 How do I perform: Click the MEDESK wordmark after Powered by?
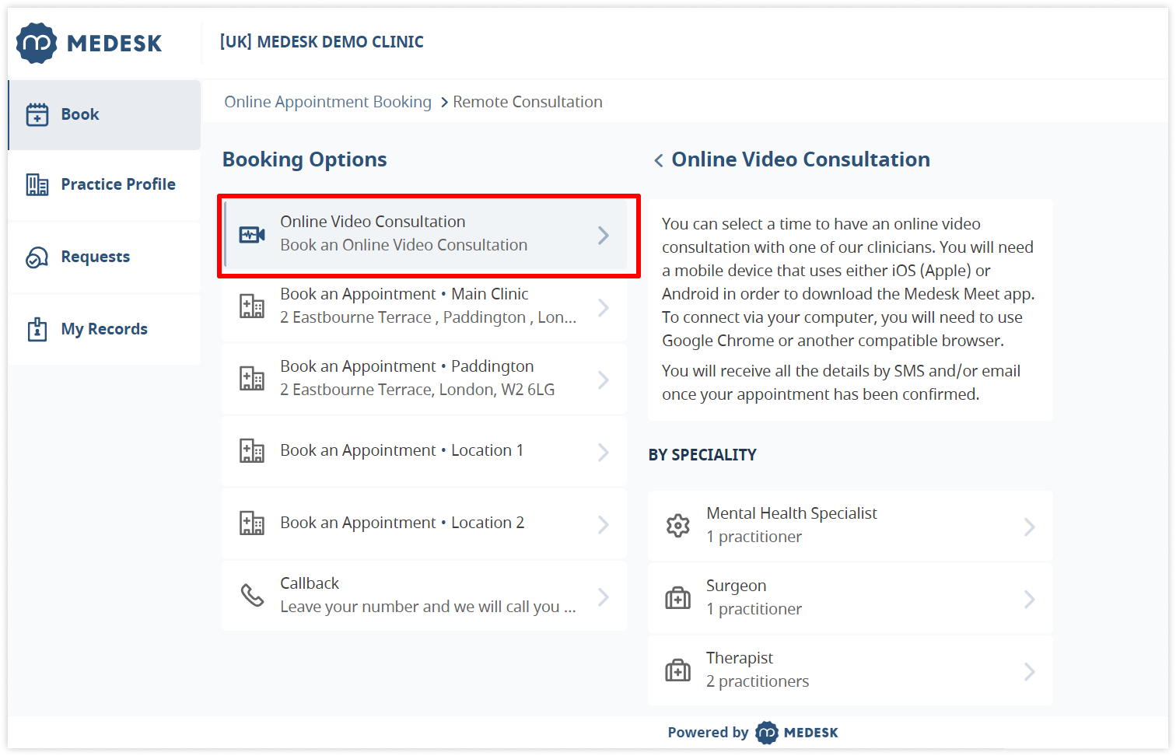[811, 733]
